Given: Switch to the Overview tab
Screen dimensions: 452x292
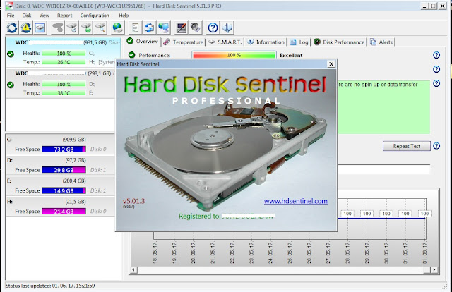Looking at the screenshot, I should click(x=143, y=42).
